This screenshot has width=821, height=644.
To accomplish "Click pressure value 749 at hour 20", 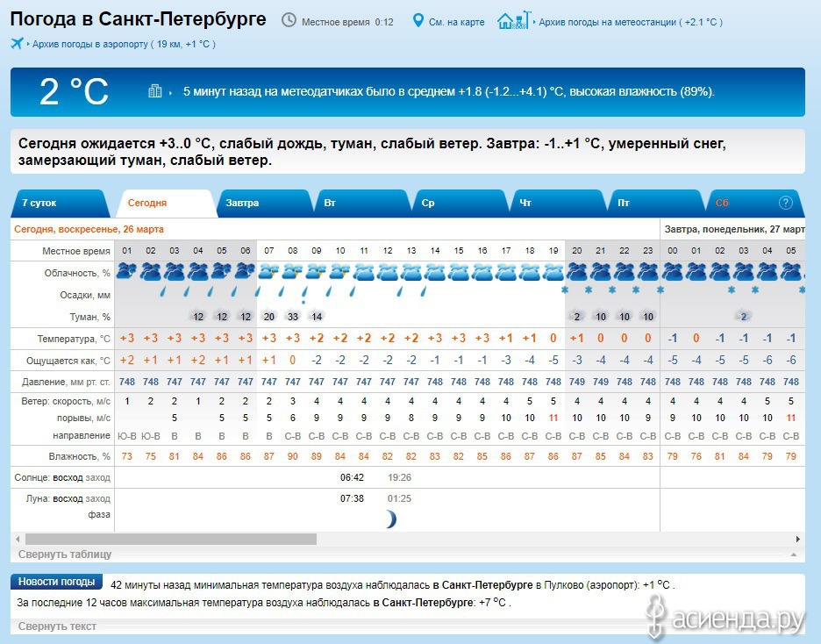I will (577, 382).
